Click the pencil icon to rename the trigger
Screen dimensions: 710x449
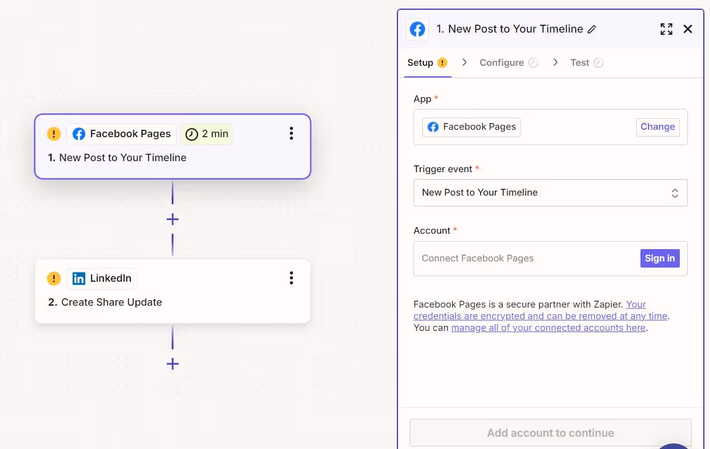[591, 29]
